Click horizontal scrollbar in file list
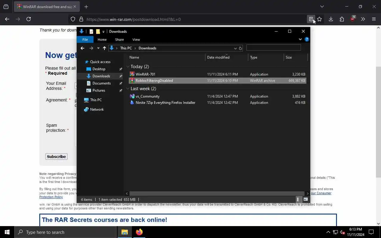Image resolution: width=381 pixels, height=238 pixels. (x=217, y=193)
